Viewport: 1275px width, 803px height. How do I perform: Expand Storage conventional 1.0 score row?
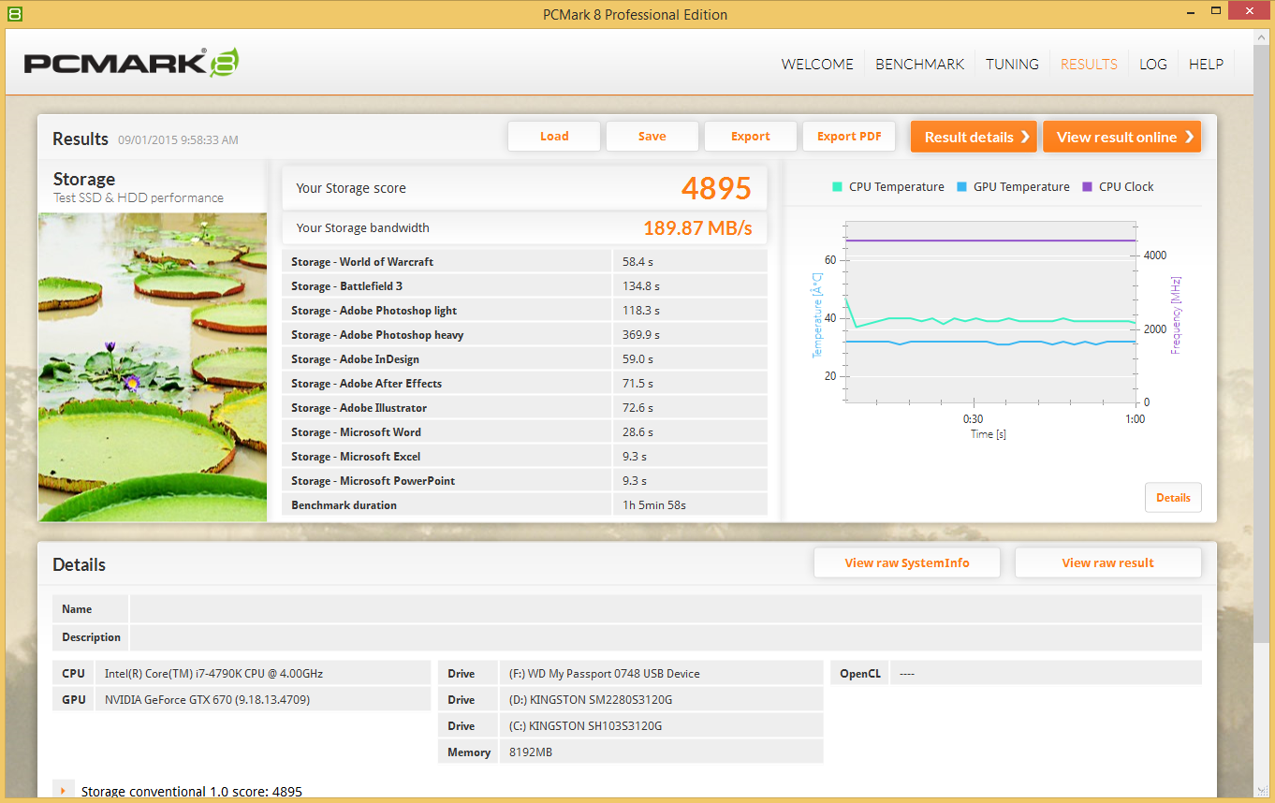(63, 791)
